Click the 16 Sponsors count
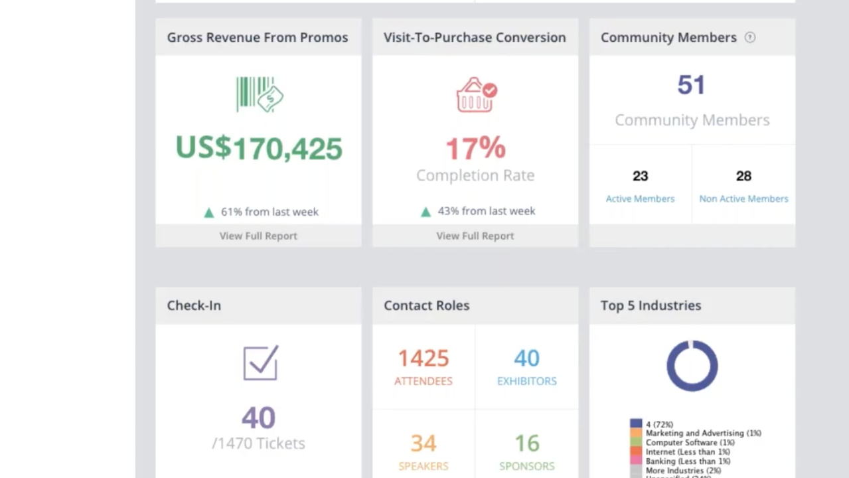Image resolution: width=849 pixels, height=478 pixels. [x=526, y=443]
